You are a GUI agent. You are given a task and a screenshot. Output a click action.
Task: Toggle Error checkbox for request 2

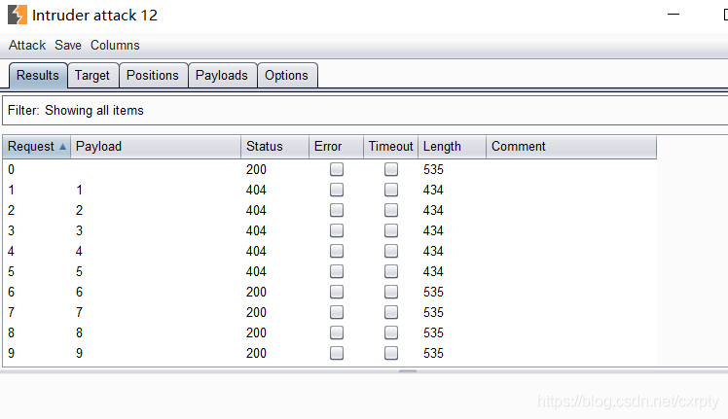tap(337, 210)
